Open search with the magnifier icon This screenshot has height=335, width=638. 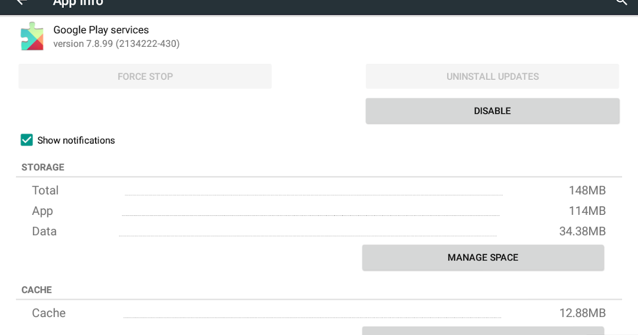(622, 2)
